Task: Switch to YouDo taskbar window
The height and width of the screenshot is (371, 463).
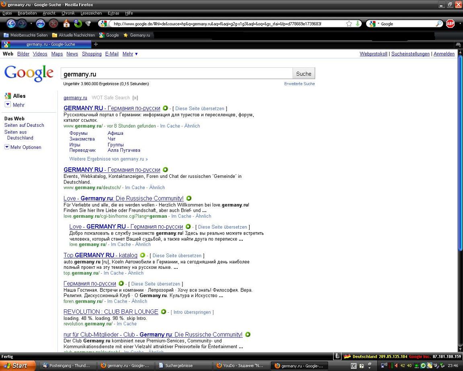Action: coord(240,366)
